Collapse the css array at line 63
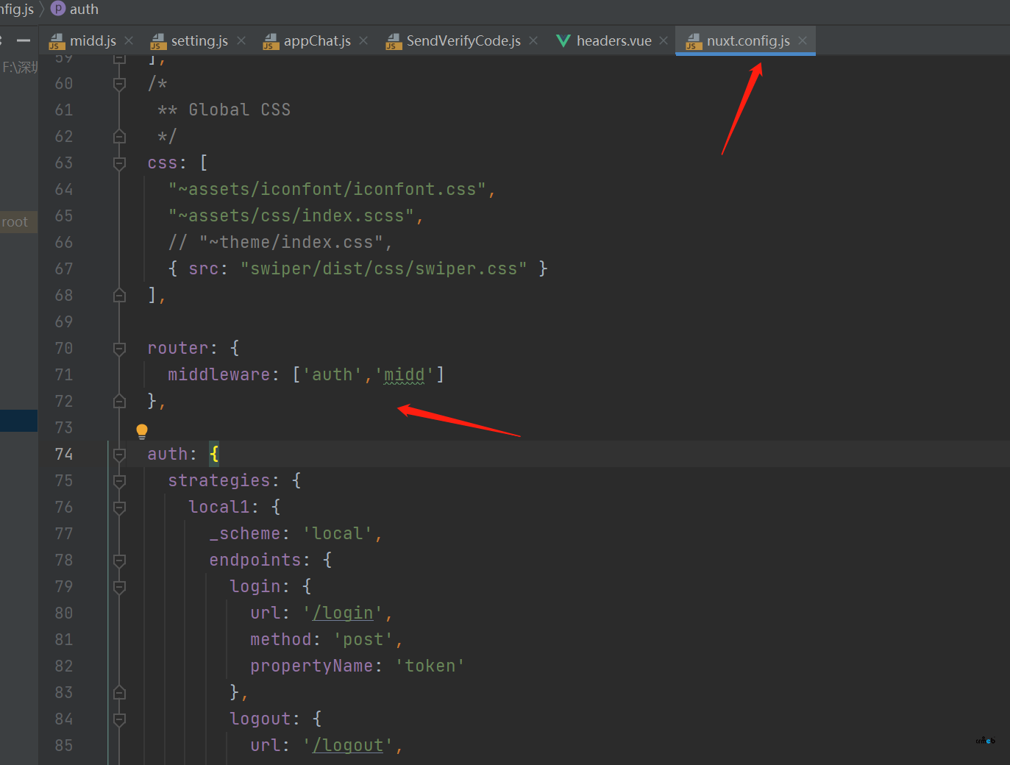 point(119,163)
